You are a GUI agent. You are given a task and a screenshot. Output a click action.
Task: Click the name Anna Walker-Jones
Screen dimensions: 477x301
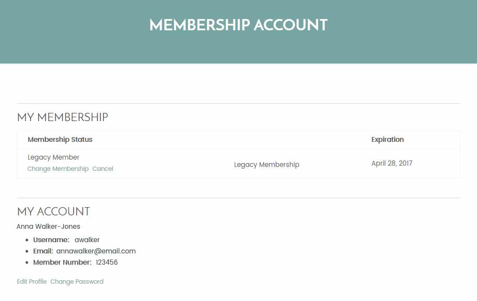[48, 226]
